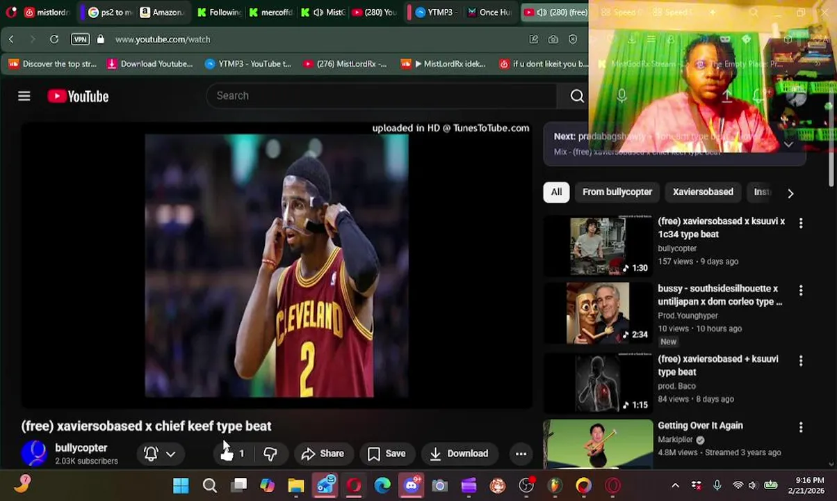Show hidden tray icons chevron
Viewport: 837px width, 501px height.
pyautogui.click(x=675, y=486)
